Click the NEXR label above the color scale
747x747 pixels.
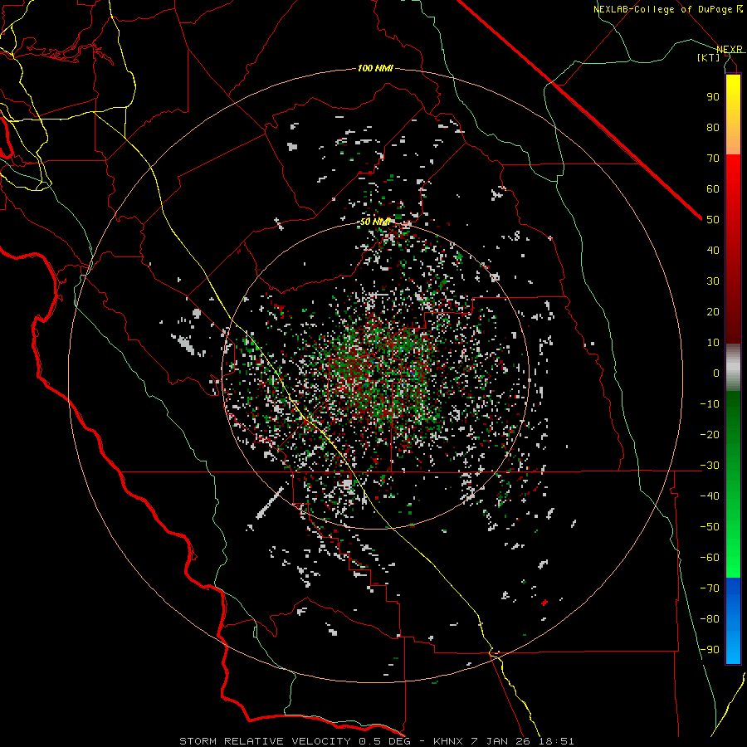[730, 49]
